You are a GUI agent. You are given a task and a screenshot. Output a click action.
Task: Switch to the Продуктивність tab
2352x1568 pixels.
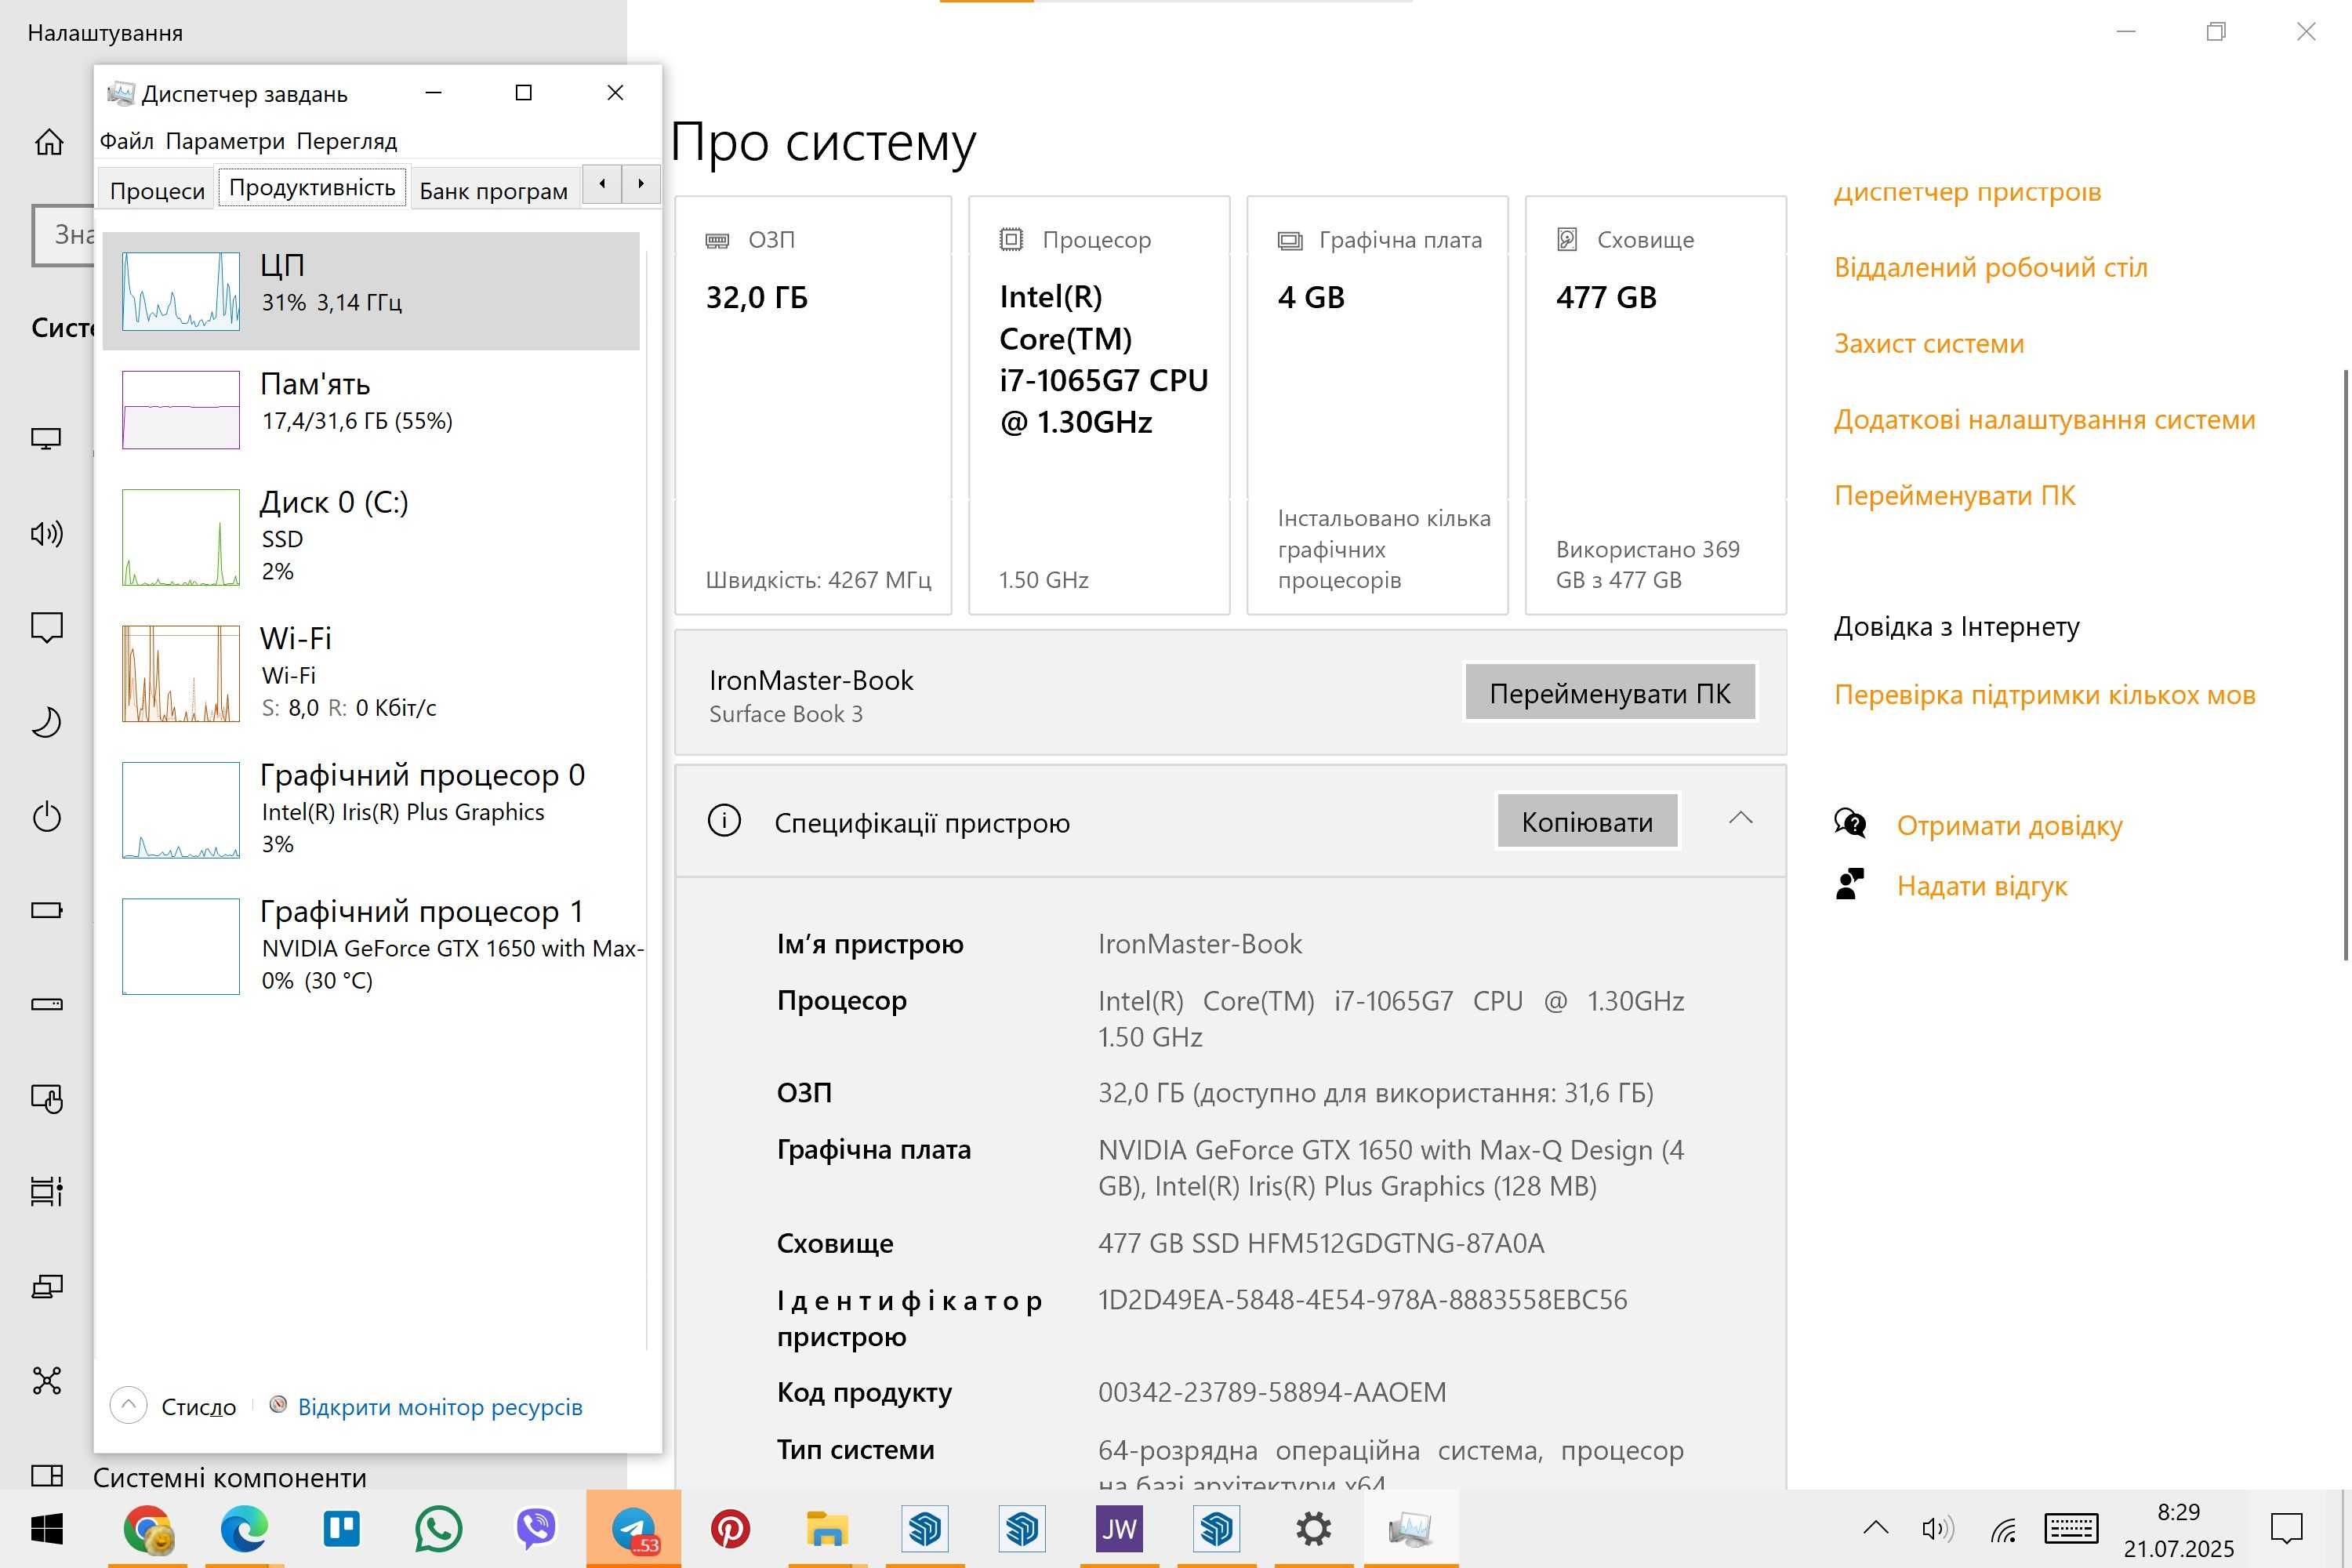click(312, 187)
